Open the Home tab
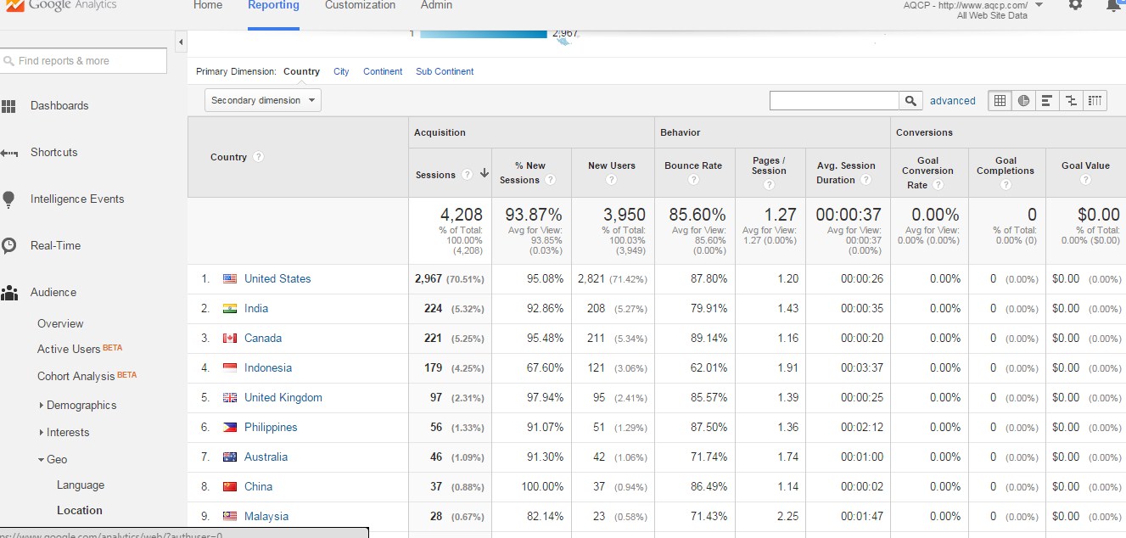The image size is (1126, 538). click(208, 5)
